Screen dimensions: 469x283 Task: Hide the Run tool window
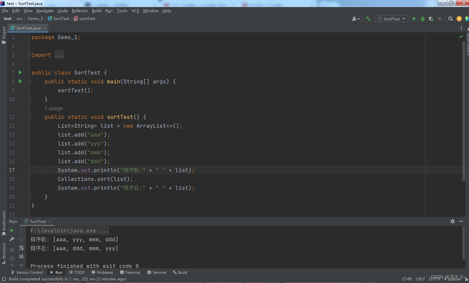pyautogui.click(x=461, y=221)
